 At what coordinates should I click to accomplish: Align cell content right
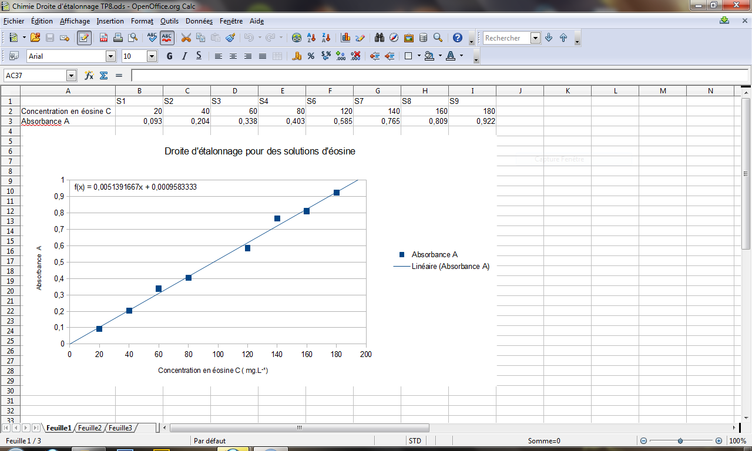[248, 56]
